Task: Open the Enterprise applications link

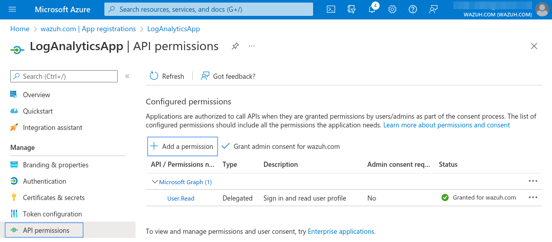Action: tap(341, 231)
